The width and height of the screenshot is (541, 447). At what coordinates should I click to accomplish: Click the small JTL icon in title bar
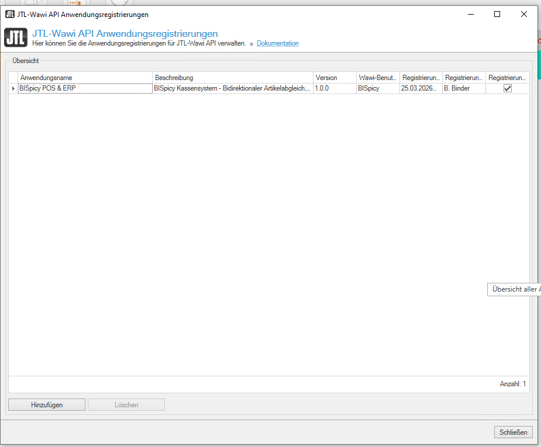pos(9,14)
